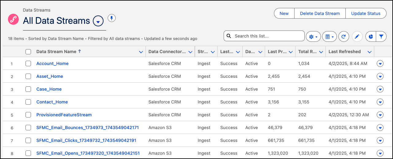393x159 pixels.
Task: Open list view controls gear menu
Action: [x=313, y=37]
